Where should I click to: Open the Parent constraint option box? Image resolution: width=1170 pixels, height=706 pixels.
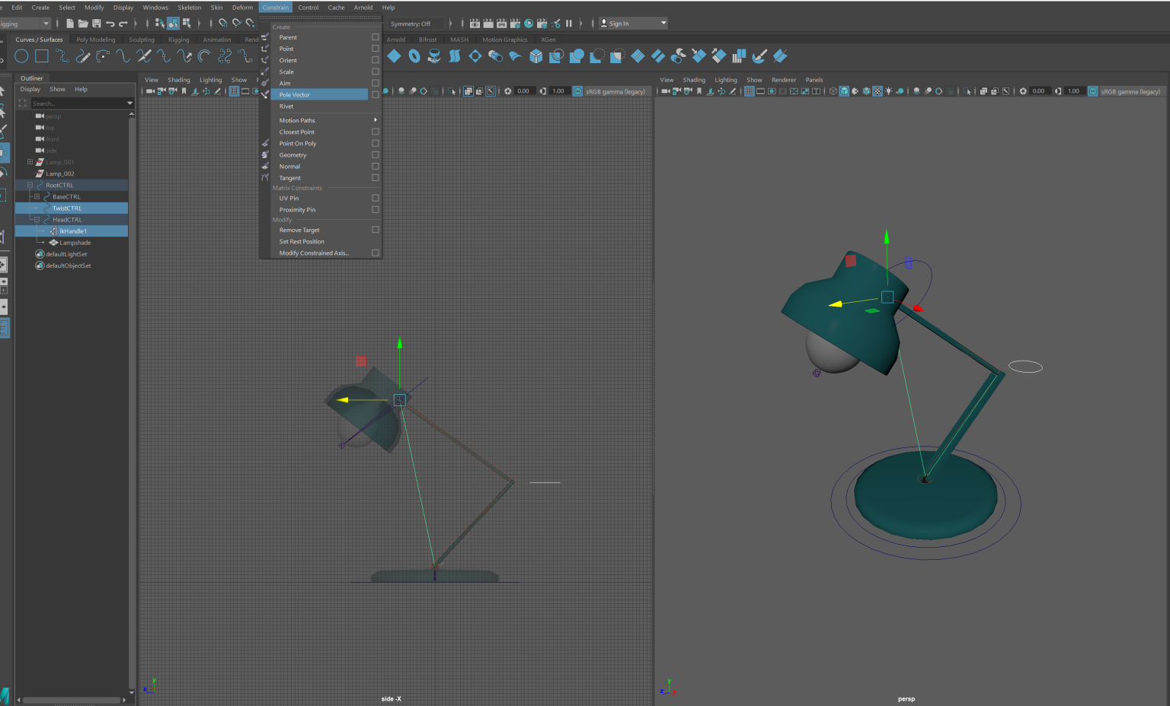coord(375,37)
